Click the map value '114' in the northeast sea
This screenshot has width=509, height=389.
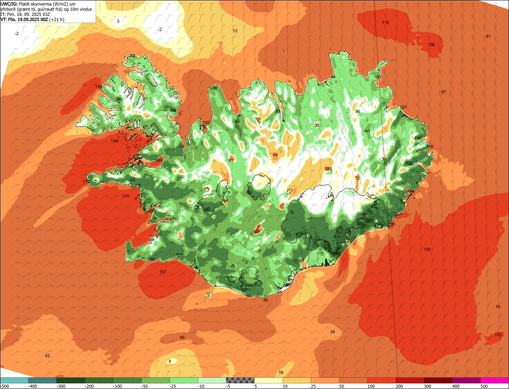pyautogui.click(x=385, y=22)
